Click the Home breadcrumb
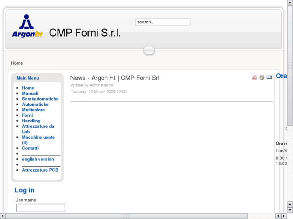This screenshot has height=219, width=293. (x=17, y=63)
